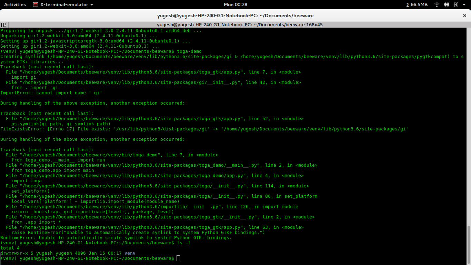471x265 pixels.
Task: Click 'from toga_demo.__main__ import run' line
Action: click(58, 160)
